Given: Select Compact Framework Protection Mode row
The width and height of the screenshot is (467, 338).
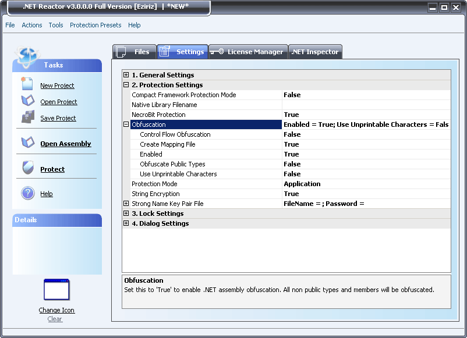Looking at the screenshot, I should tap(291, 95).
